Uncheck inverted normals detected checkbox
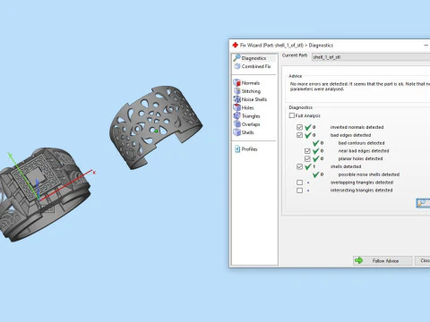Viewport: 430px width, 322px height. tap(299, 127)
